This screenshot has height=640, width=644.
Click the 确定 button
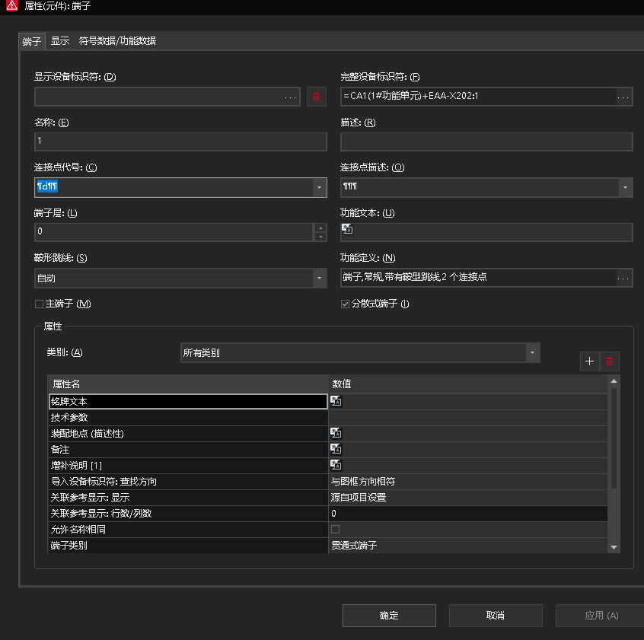click(x=389, y=615)
